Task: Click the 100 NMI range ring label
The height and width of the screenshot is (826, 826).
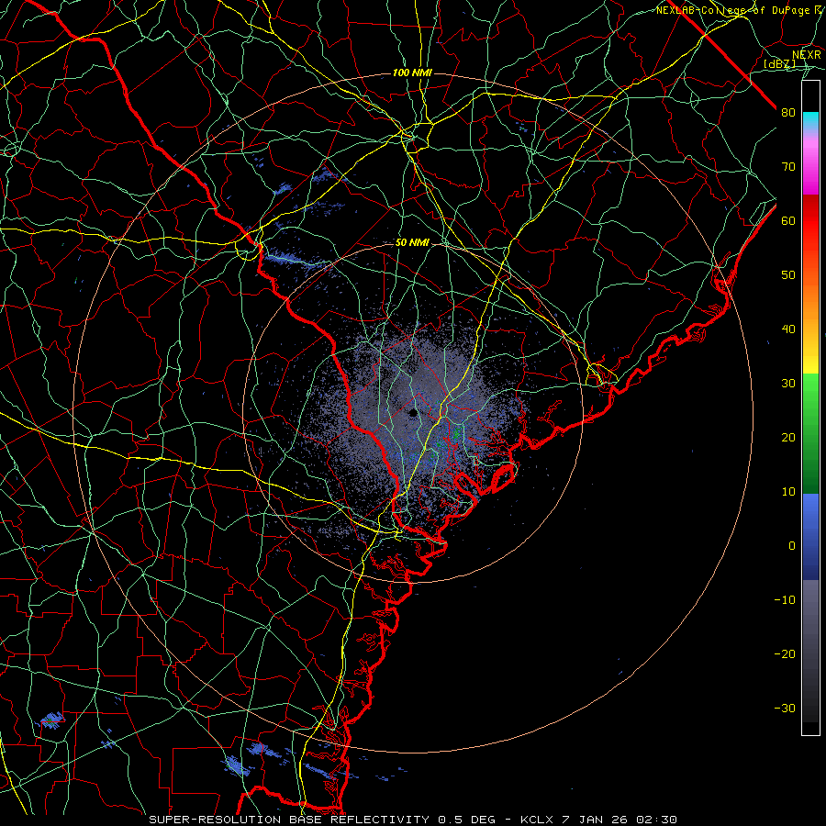Action: click(x=412, y=73)
